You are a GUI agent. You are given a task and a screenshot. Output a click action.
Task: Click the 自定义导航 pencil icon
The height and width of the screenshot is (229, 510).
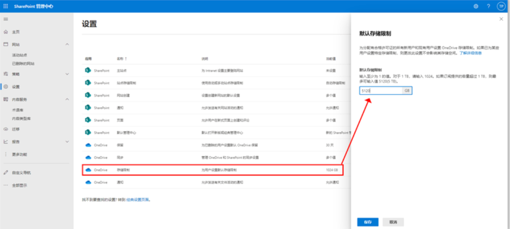(x=6, y=172)
